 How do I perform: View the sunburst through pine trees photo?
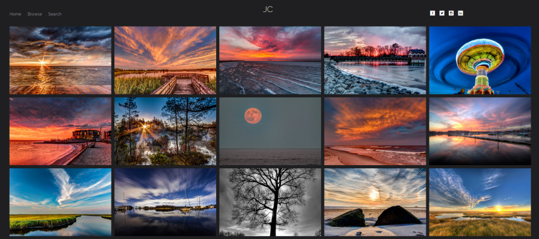click(165, 131)
